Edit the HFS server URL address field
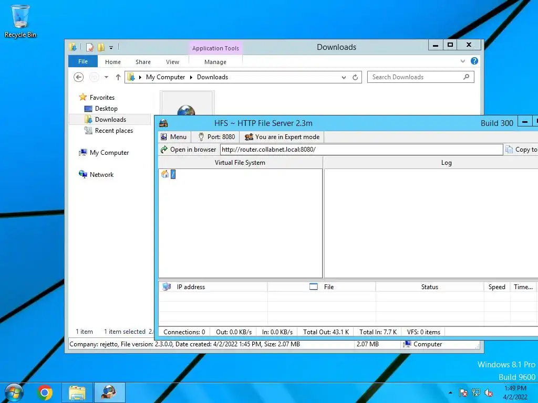This screenshot has width=538, height=403. [x=361, y=150]
